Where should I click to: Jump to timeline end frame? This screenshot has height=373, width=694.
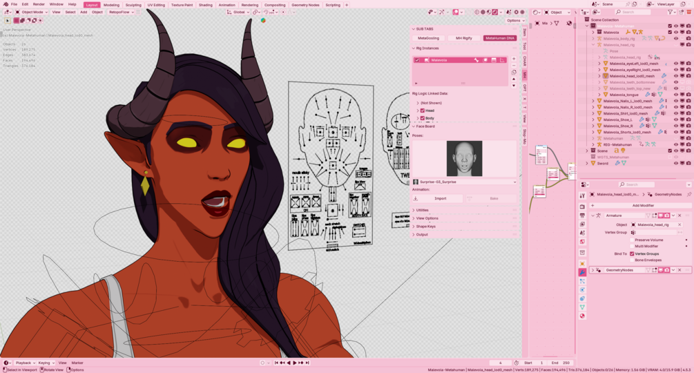[307, 363]
